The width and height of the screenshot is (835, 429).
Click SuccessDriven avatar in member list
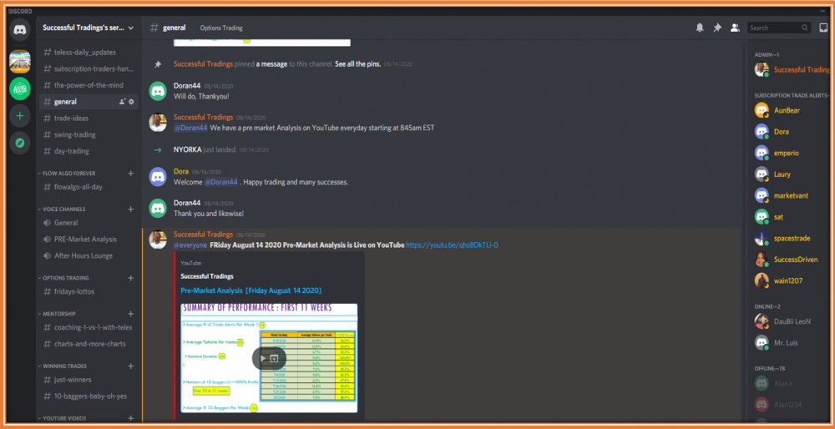(762, 260)
